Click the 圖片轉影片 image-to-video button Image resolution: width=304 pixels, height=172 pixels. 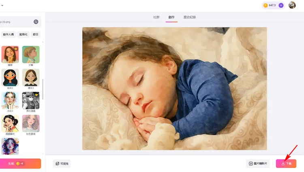pyautogui.click(x=258, y=164)
